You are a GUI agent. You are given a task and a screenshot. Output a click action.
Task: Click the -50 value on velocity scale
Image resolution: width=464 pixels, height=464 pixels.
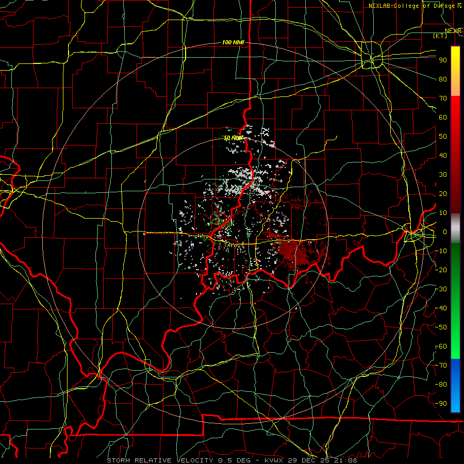pos(441,327)
